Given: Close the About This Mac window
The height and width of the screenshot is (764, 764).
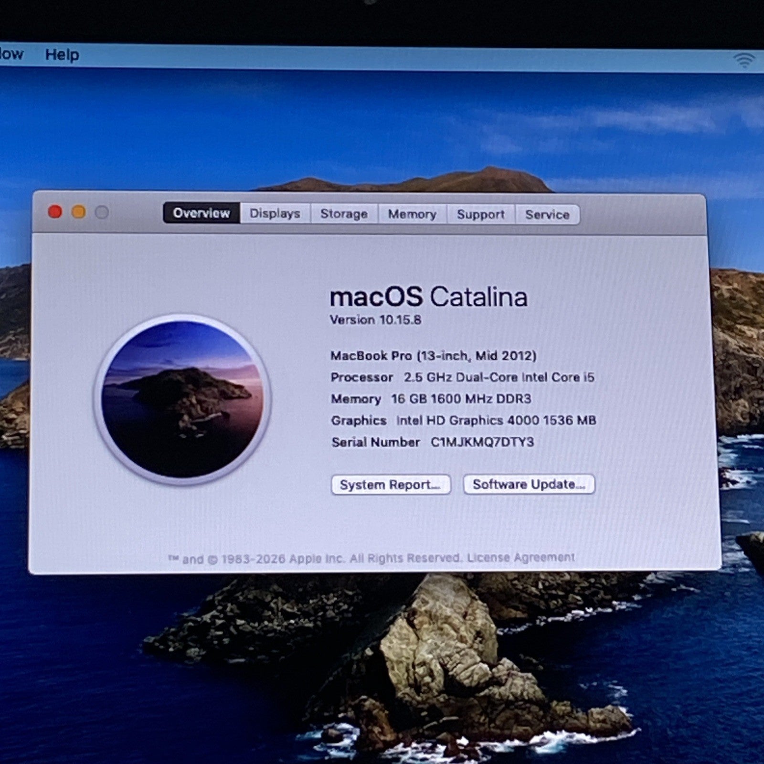Looking at the screenshot, I should 55,212.
